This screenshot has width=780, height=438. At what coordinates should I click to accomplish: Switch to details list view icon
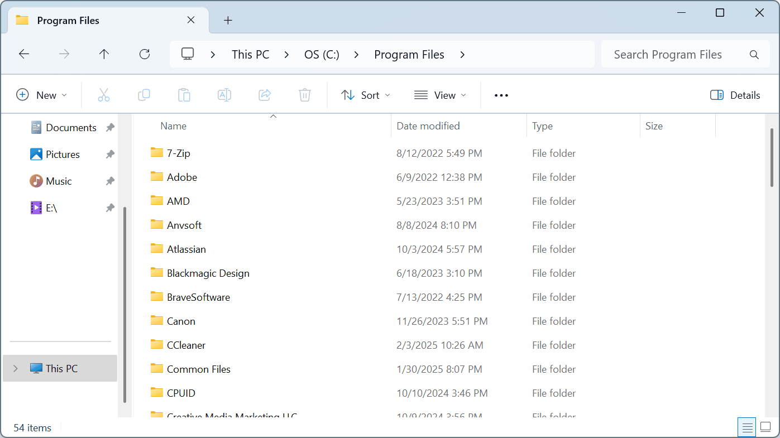tap(746, 428)
